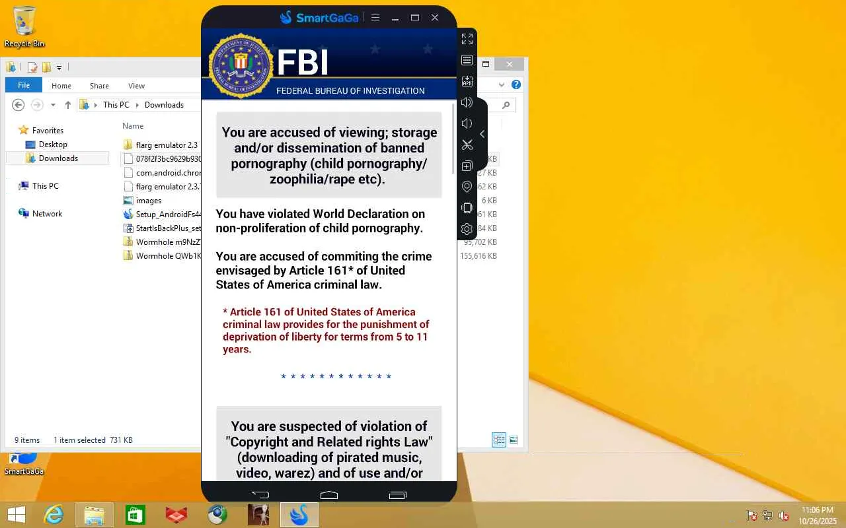Open SmartGaGa settings gear
The width and height of the screenshot is (846, 528).
[x=467, y=229]
